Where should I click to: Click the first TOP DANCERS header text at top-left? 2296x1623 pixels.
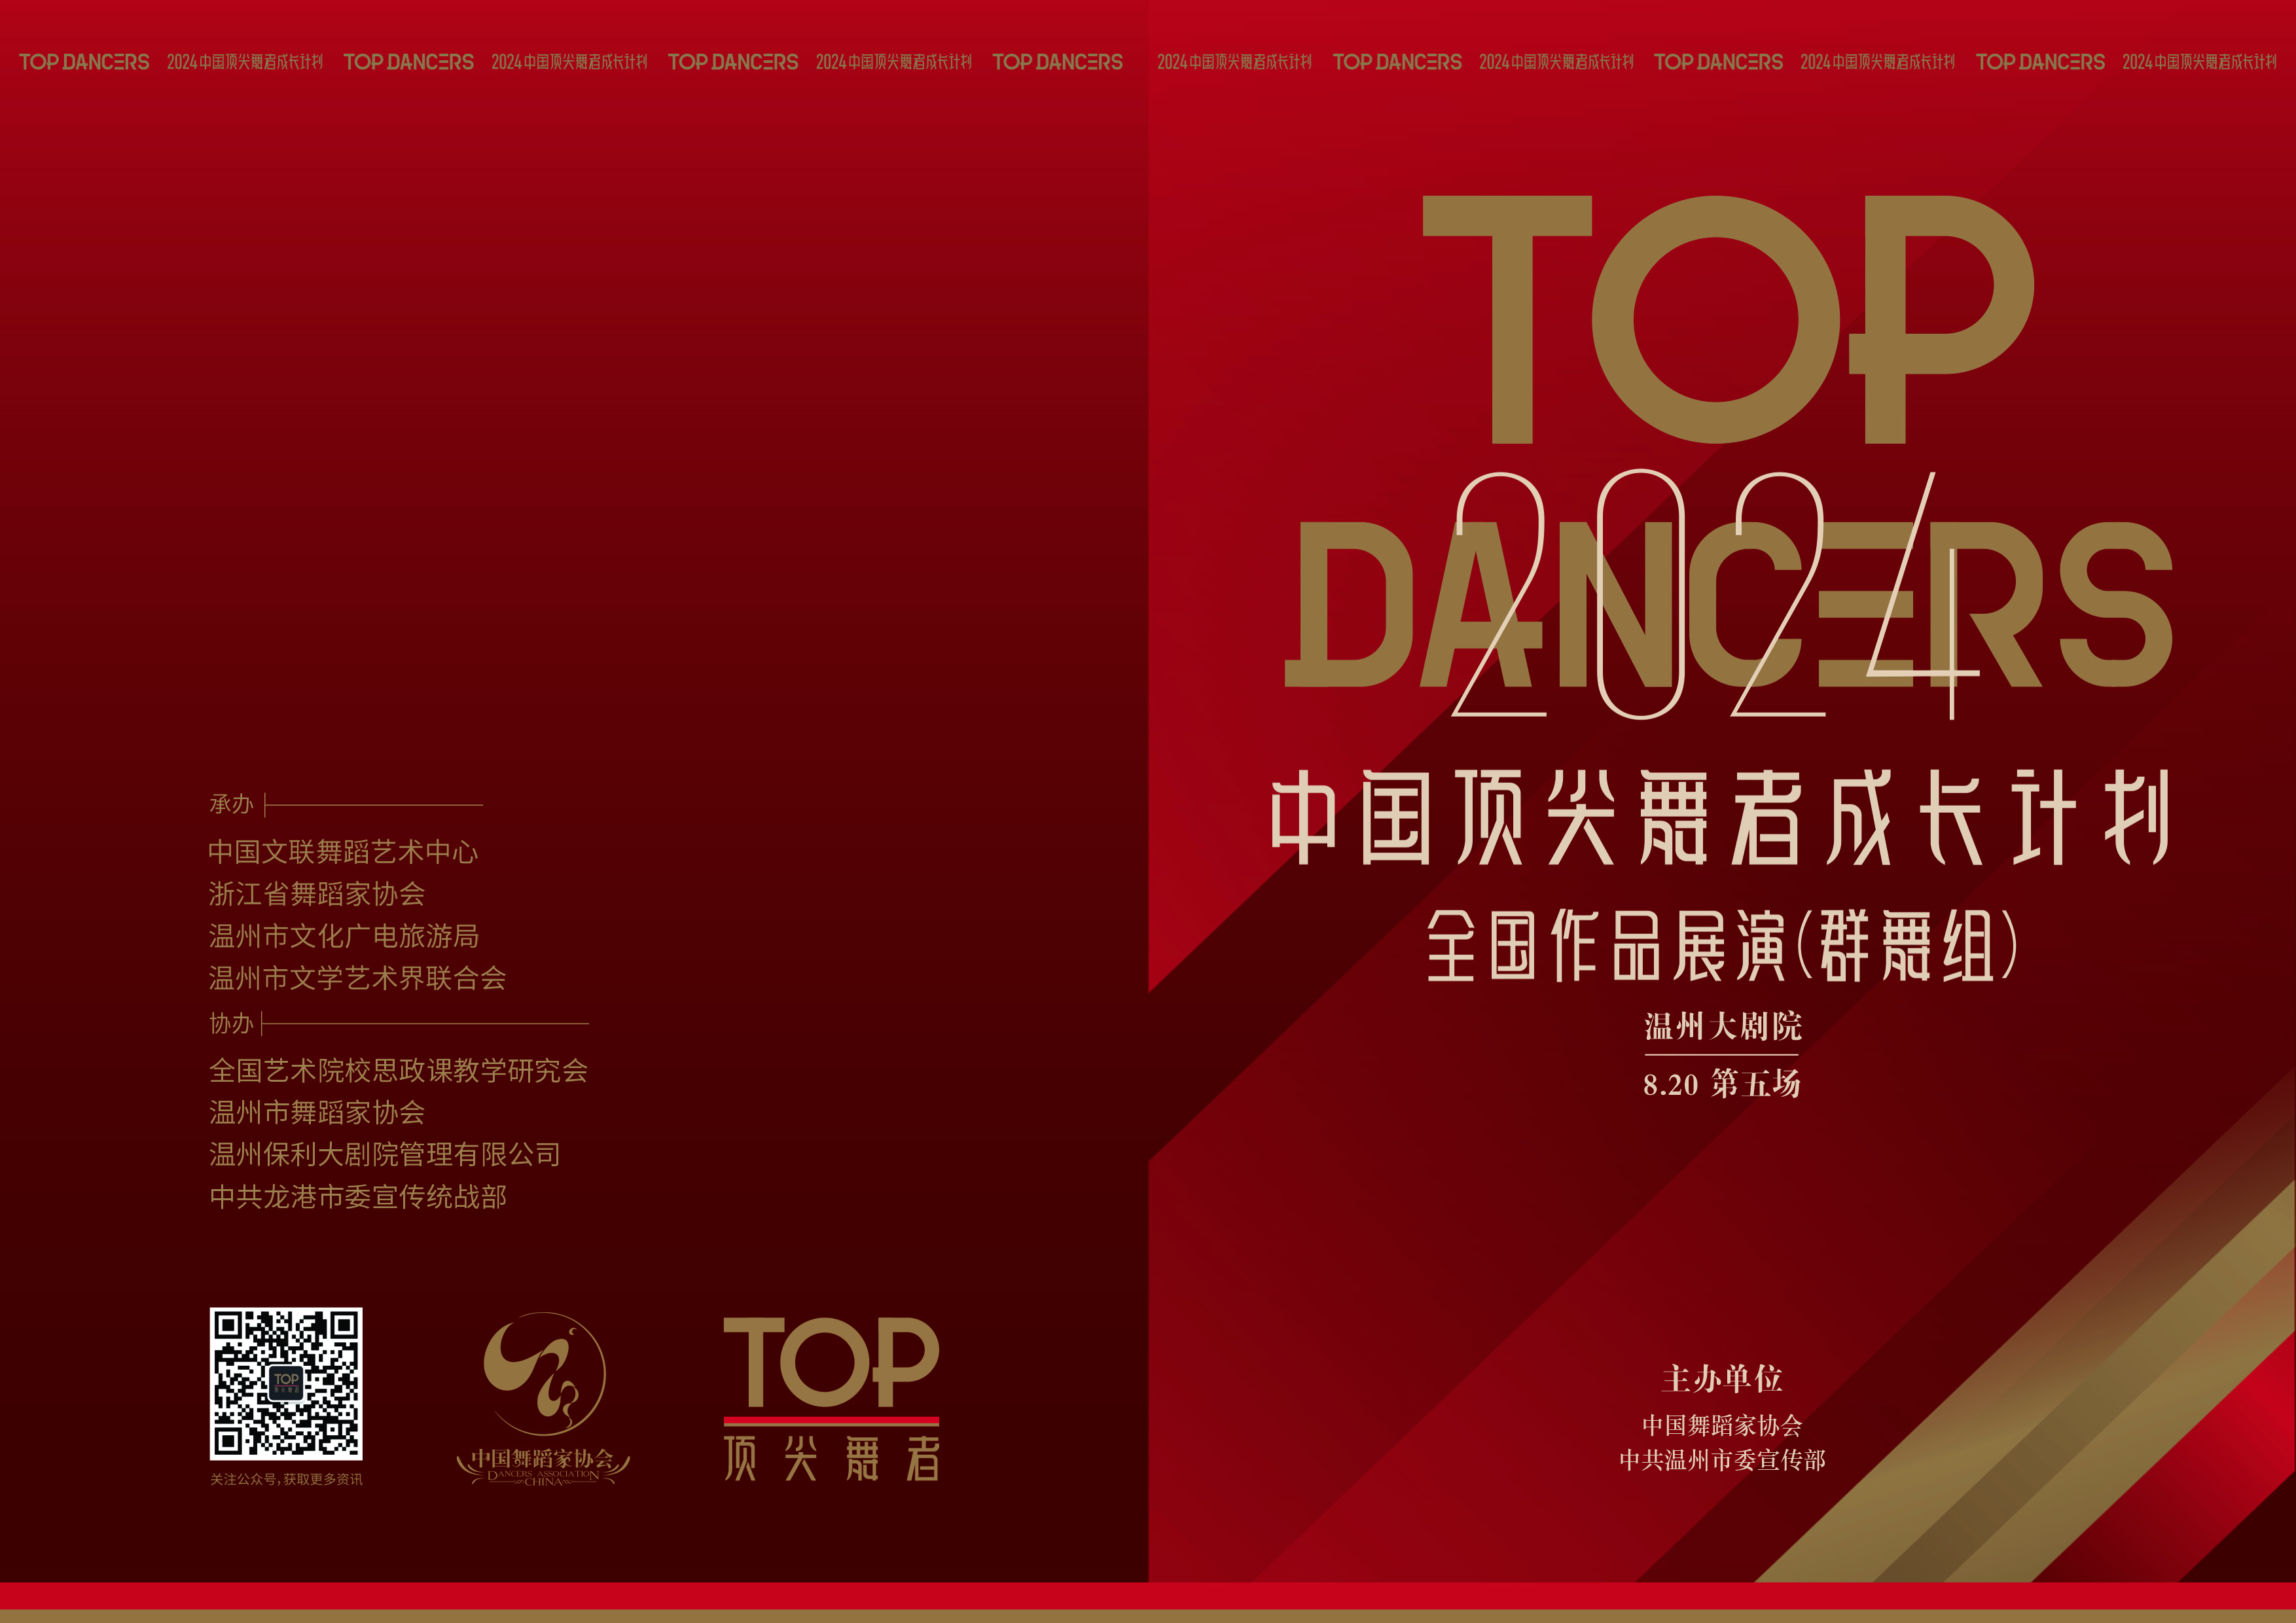[x=84, y=62]
